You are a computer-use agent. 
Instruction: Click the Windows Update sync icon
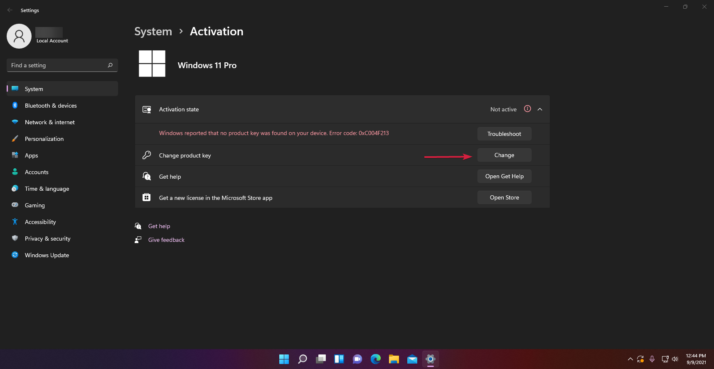click(x=15, y=255)
